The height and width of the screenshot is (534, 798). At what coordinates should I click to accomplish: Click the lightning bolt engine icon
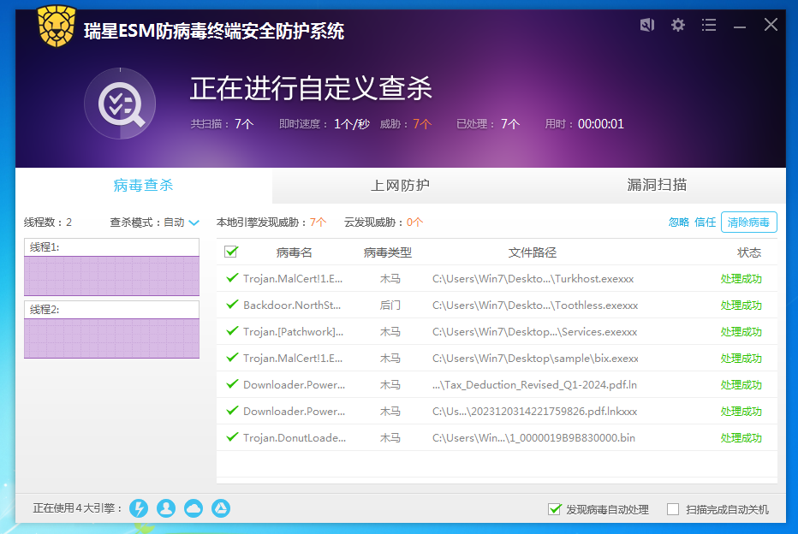pos(139,508)
